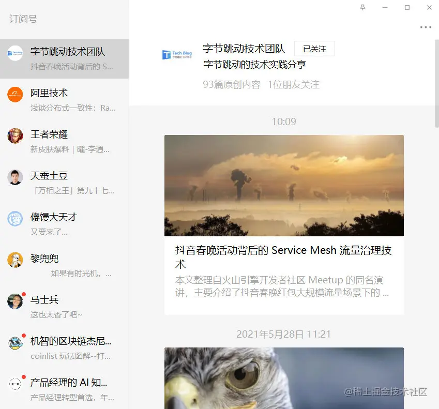Click the 马士兵 avatar with red dot
439x409 pixels.
[15, 301]
